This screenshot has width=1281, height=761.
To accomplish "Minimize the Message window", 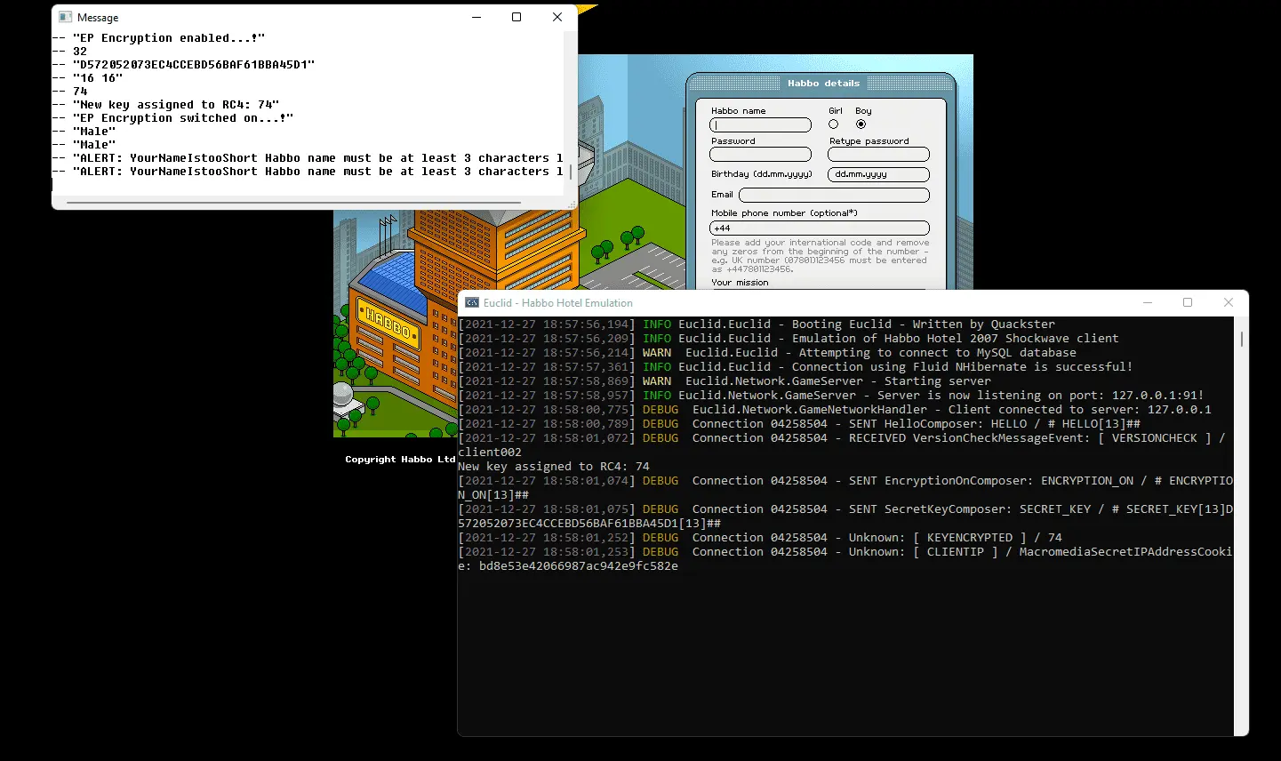I will pyautogui.click(x=476, y=17).
